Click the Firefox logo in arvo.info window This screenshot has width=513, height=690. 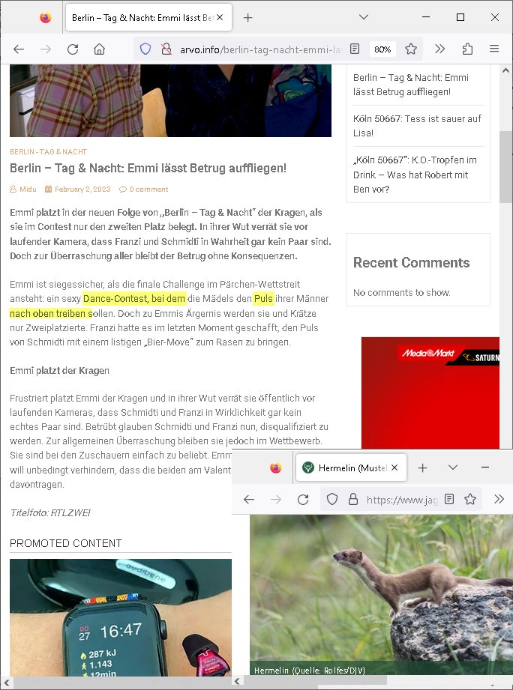coord(45,17)
